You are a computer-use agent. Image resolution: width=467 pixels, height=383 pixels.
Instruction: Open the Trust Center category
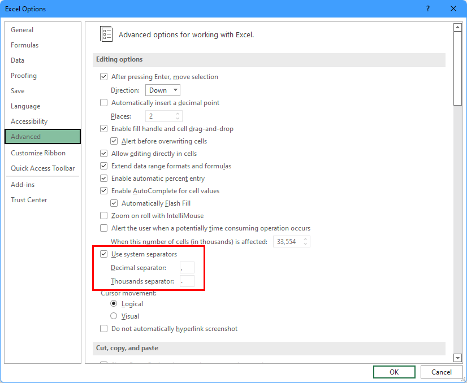42,199
